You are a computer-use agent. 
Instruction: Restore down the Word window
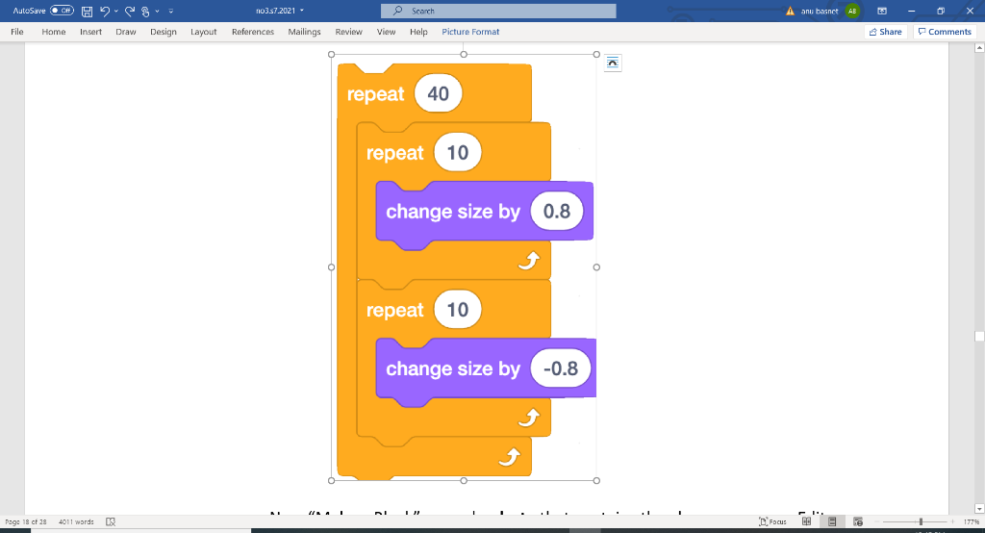(x=941, y=11)
